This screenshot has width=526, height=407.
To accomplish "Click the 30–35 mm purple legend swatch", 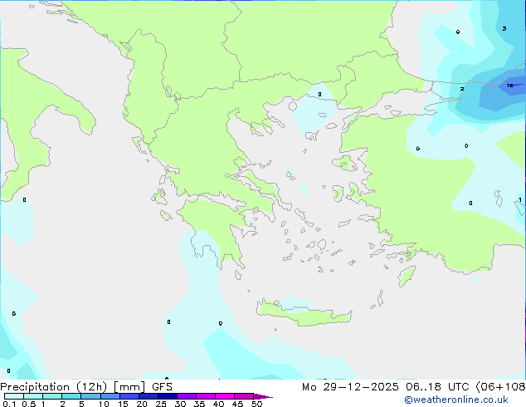I will click(x=187, y=396).
